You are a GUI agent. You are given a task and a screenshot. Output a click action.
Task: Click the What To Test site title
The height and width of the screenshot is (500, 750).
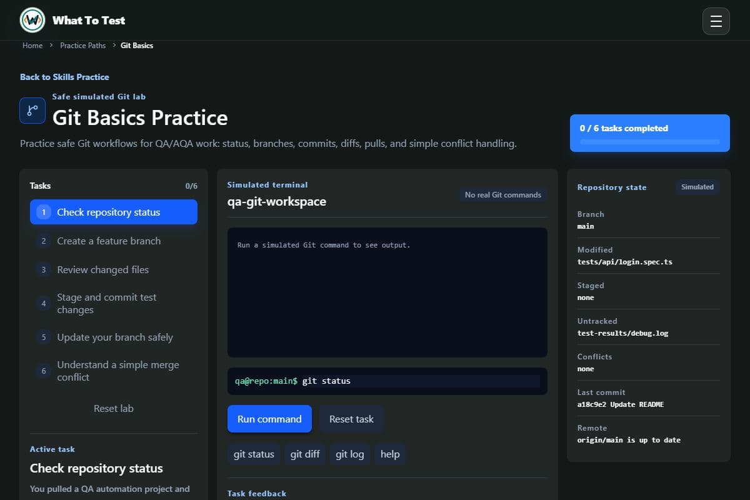(x=89, y=21)
